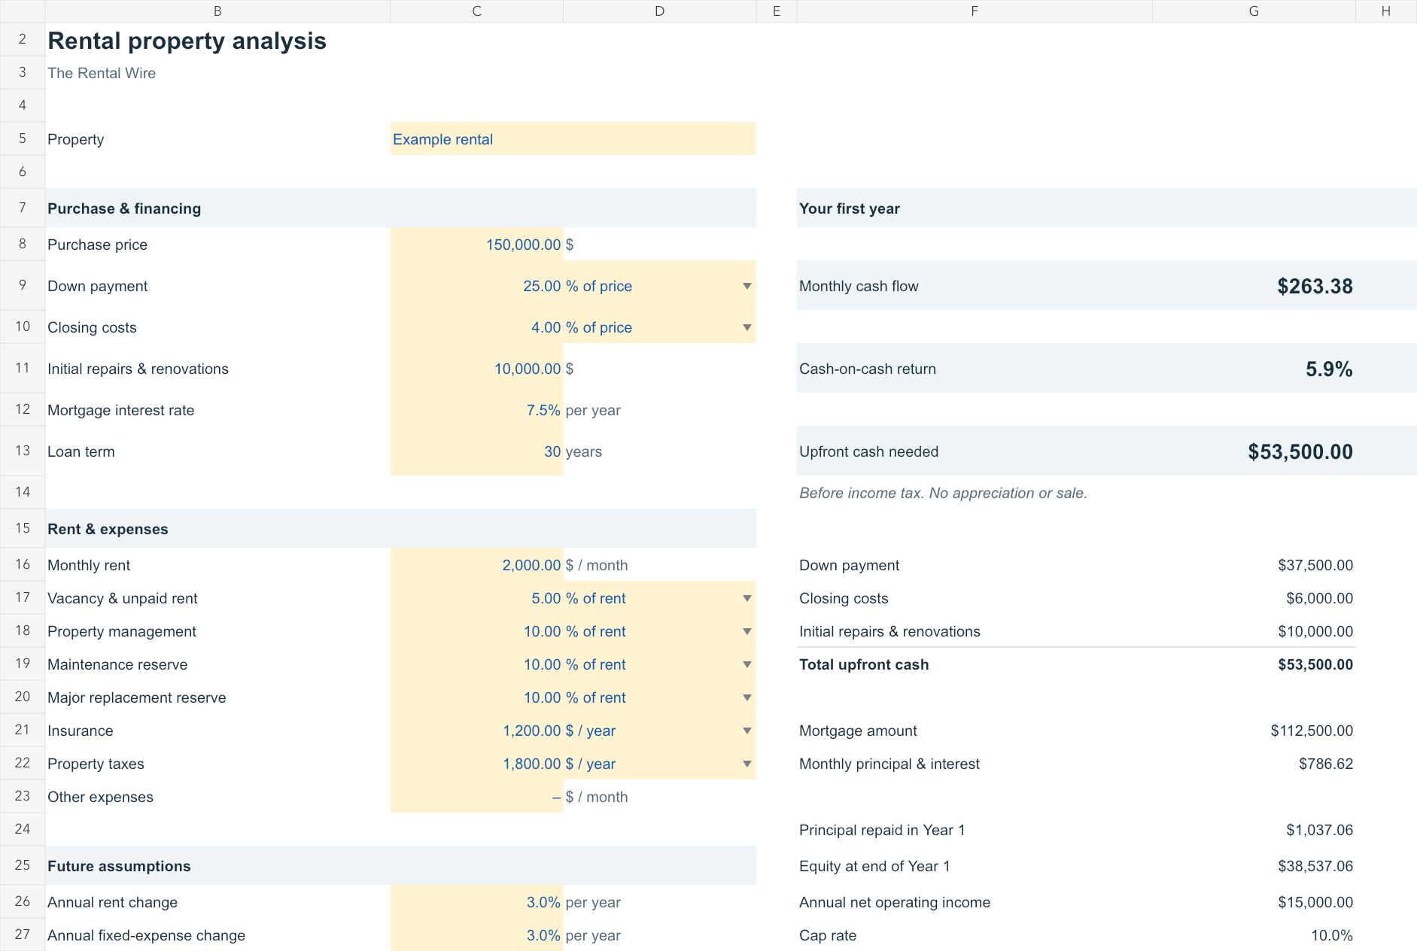
Task: Select column G header
Action: (1254, 11)
